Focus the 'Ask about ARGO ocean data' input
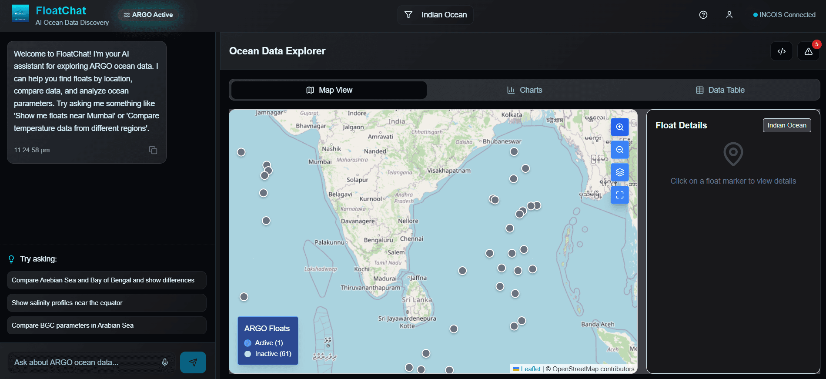Image resolution: width=826 pixels, height=379 pixels. click(x=85, y=362)
